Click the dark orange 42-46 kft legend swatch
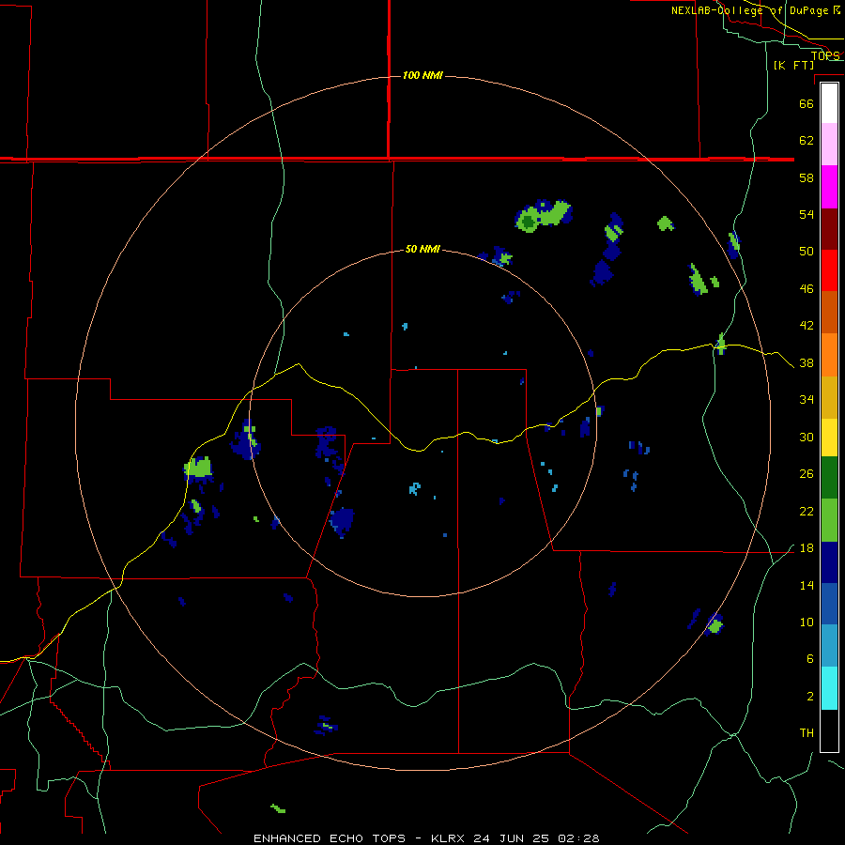845x845 pixels. pos(829,312)
